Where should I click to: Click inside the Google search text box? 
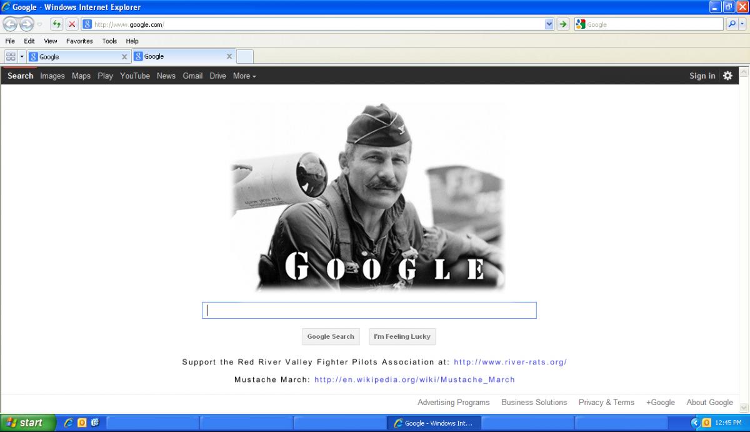pyautogui.click(x=369, y=311)
